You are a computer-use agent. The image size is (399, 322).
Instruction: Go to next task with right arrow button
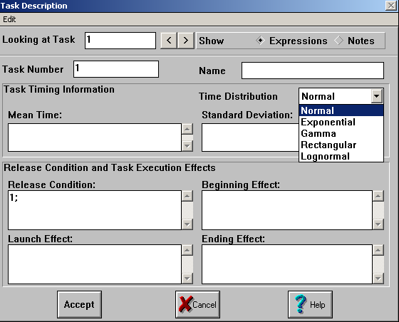186,40
